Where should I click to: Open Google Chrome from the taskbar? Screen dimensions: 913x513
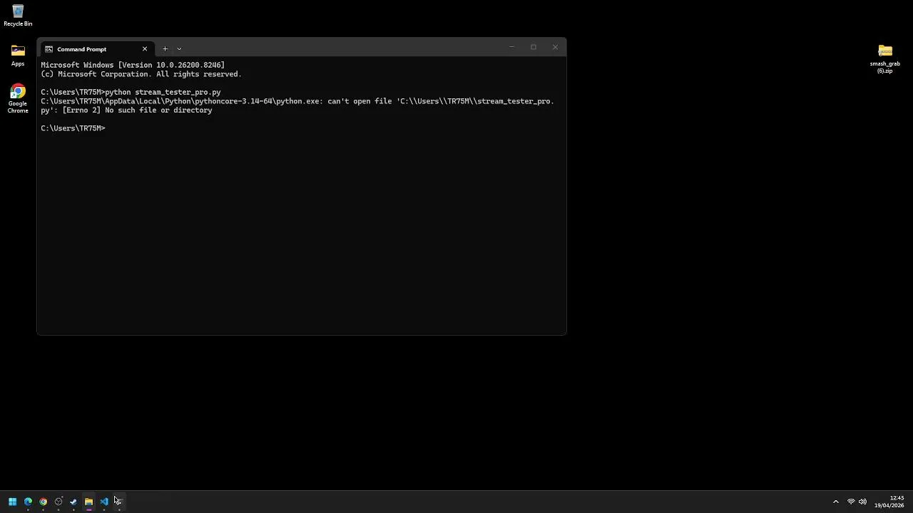point(43,502)
